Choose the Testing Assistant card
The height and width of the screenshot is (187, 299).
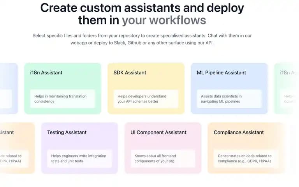click(79, 148)
